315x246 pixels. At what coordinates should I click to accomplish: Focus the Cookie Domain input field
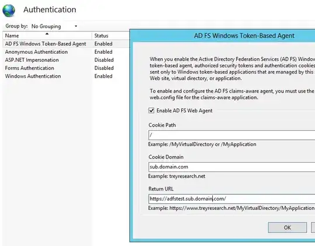click(x=232, y=167)
